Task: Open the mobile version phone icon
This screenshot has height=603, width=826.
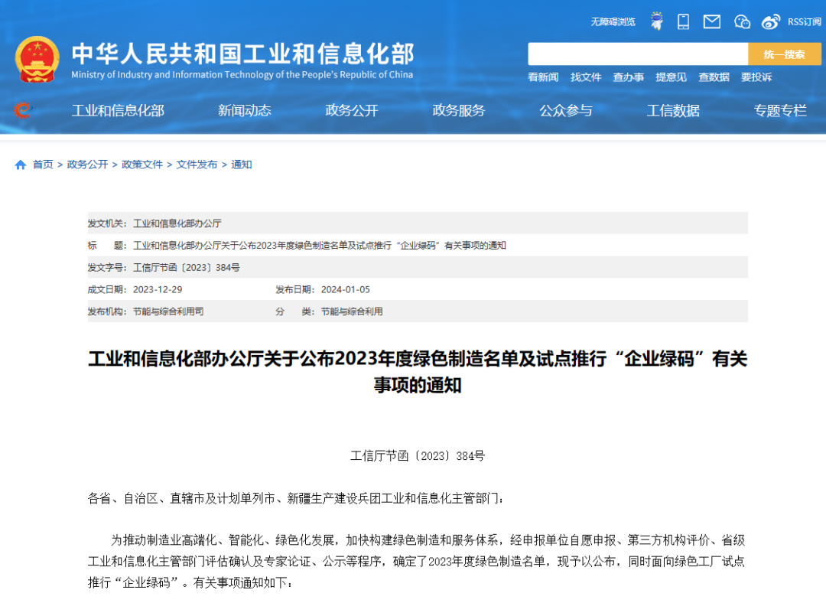Action: [x=683, y=21]
